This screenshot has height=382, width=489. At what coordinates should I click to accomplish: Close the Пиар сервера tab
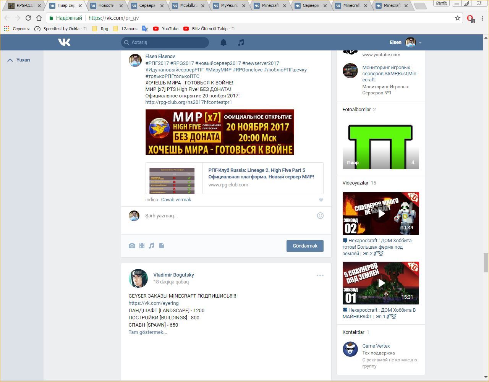tap(80, 6)
